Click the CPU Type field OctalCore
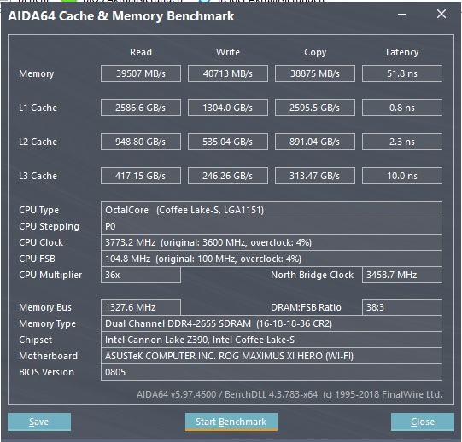Viewport: 462px width, 442px height. pyautogui.click(x=272, y=210)
